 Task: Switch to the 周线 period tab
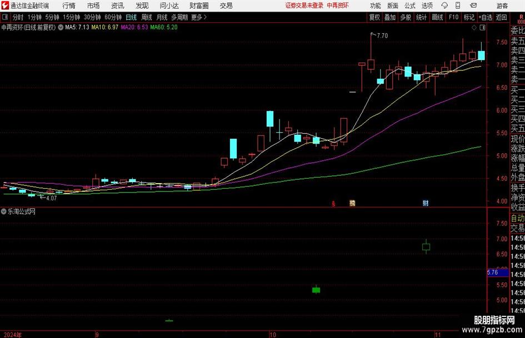(146, 17)
